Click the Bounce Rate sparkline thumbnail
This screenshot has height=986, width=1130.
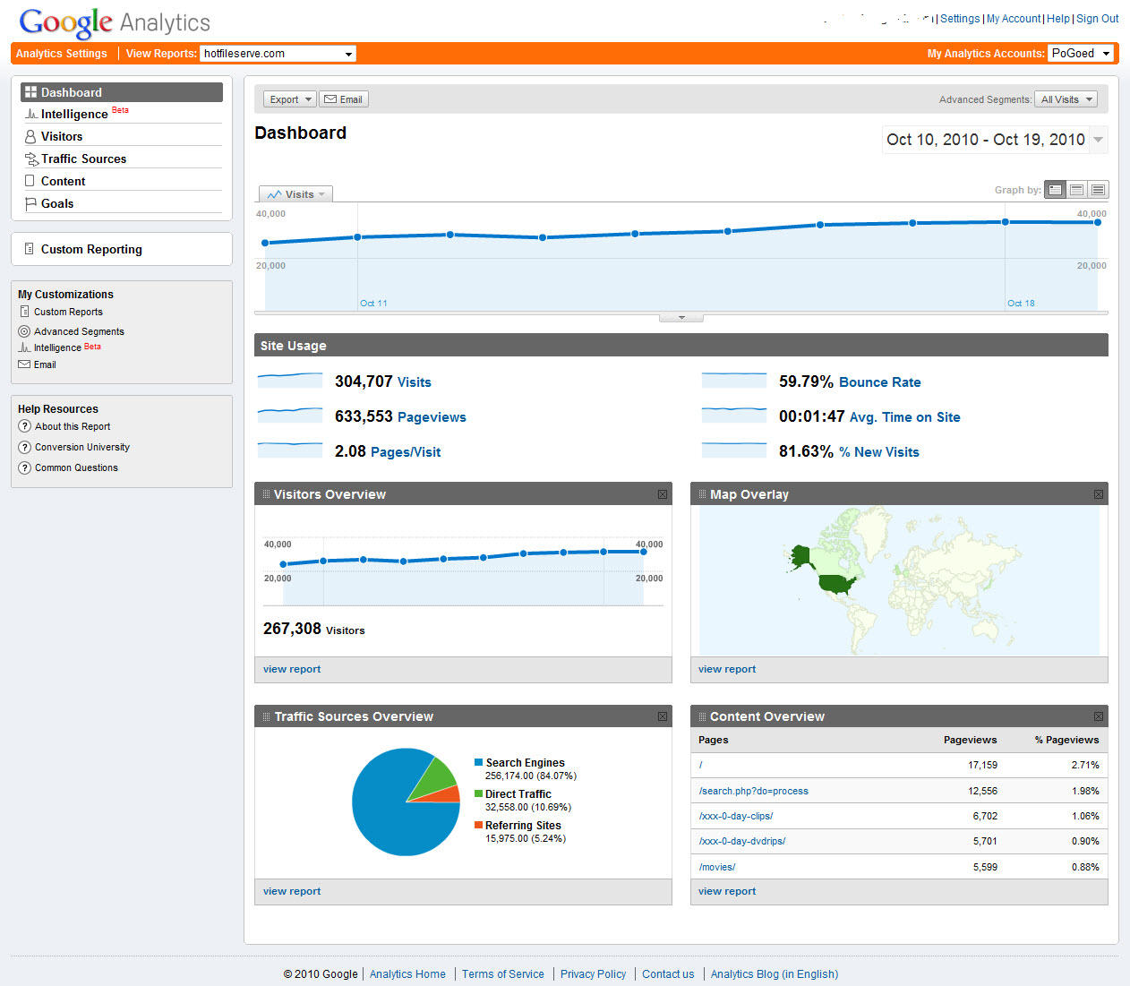click(734, 381)
